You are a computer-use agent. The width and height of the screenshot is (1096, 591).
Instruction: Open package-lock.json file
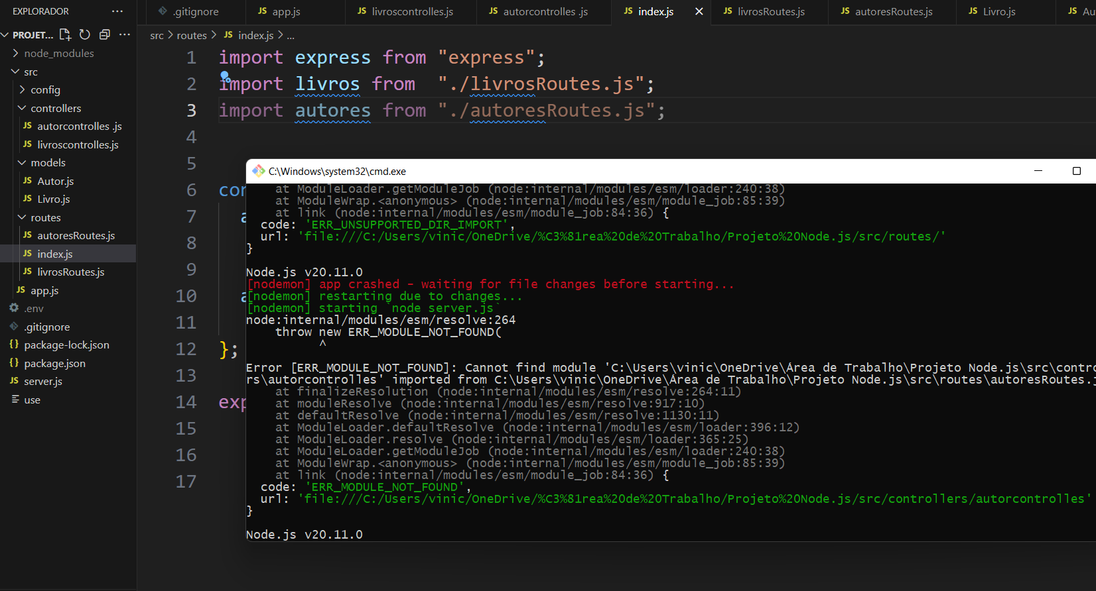tap(68, 345)
